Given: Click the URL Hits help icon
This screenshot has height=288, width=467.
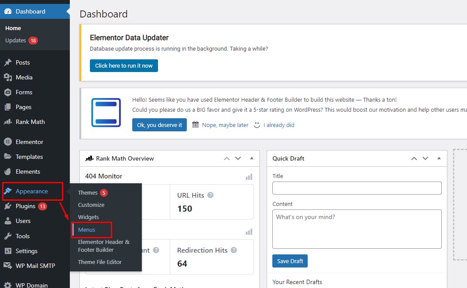Looking at the screenshot, I should pos(210,195).
